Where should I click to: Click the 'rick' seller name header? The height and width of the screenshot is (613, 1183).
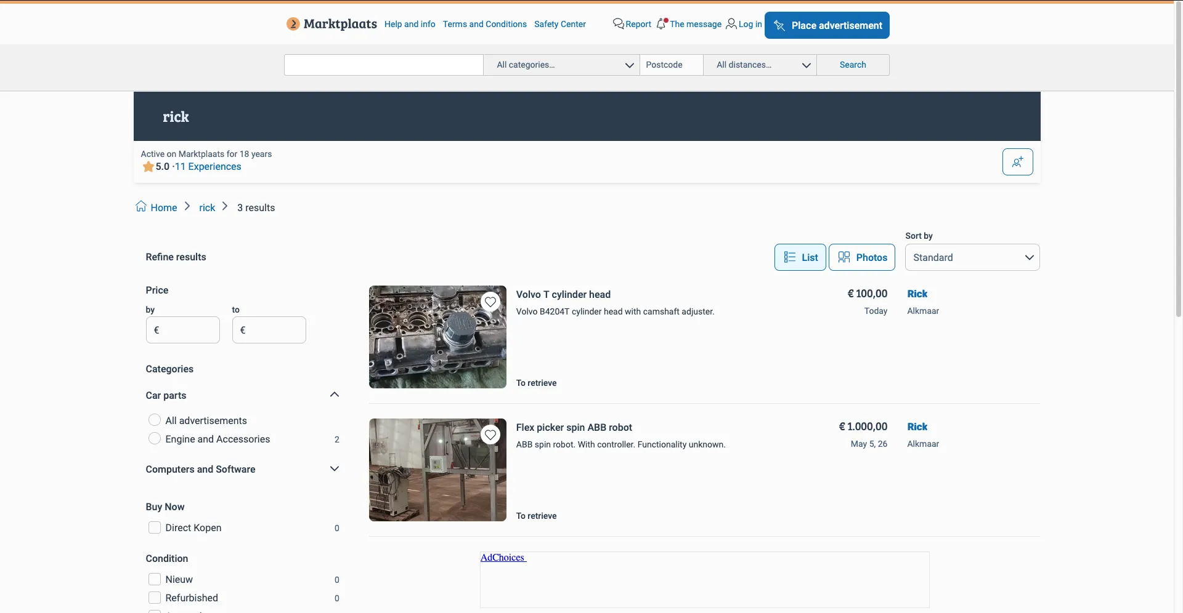pyautogui.click(x=176, y=116)
